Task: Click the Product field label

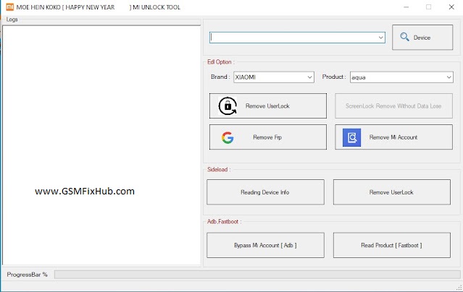Action: coord(334,77)
